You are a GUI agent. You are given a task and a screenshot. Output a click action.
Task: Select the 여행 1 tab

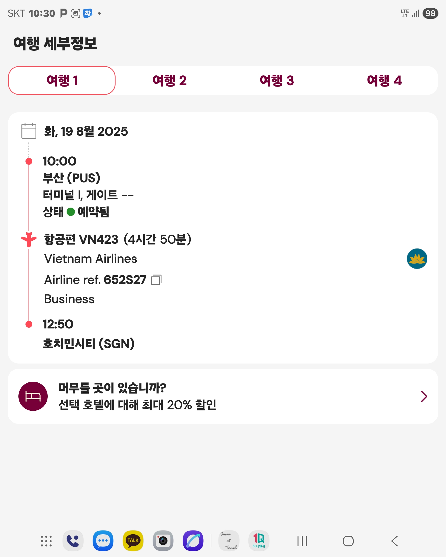pos(62,81)
